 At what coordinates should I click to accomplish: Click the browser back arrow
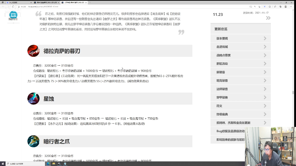pos(3,7)
